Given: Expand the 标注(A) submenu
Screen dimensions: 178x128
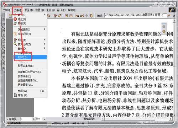Looking at the screenshot, I should click(x=30, y=40).
